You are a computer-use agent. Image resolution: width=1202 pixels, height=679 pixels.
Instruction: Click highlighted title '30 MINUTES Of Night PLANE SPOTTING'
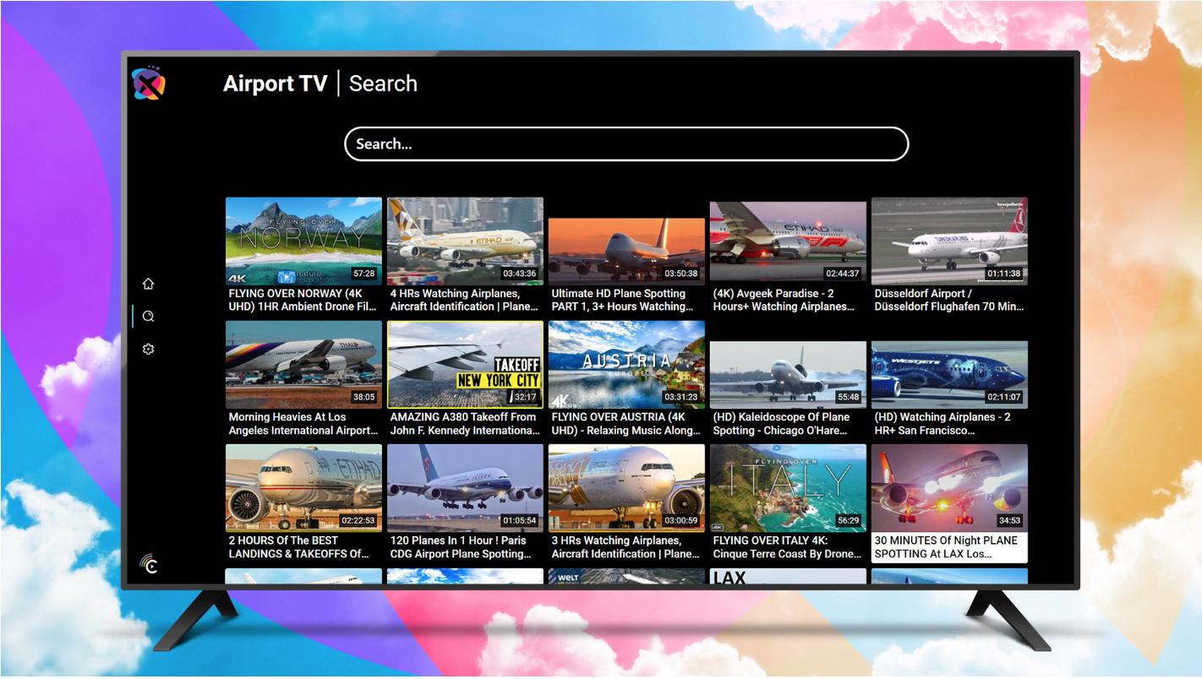coord(949,547)
